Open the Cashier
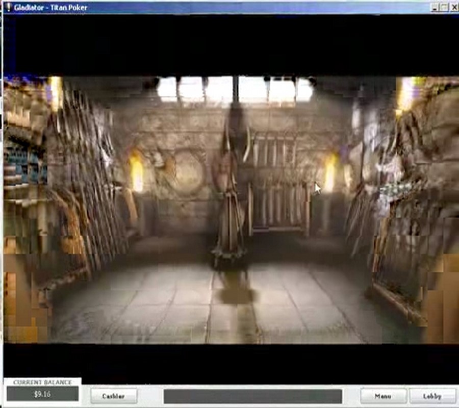The height and width of the screenshot is (408, 459). [x=114, y=396]
